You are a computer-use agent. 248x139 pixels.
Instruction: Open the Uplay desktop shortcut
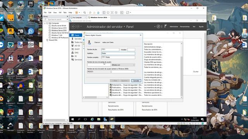coord(31,32)
